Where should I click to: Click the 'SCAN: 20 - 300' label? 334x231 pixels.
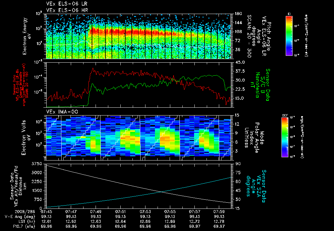pos(249,36)
